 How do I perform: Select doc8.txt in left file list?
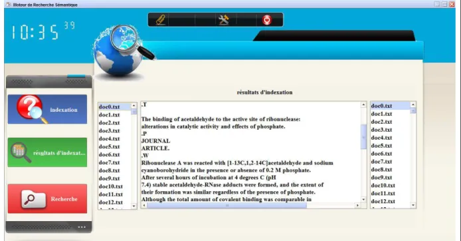[x=115, y=170]
